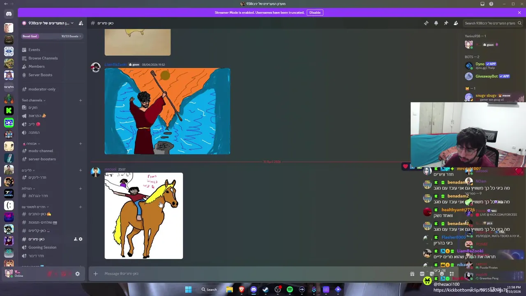
Task: Open the gift icon in message bar
Action: (x=412, y=274)
